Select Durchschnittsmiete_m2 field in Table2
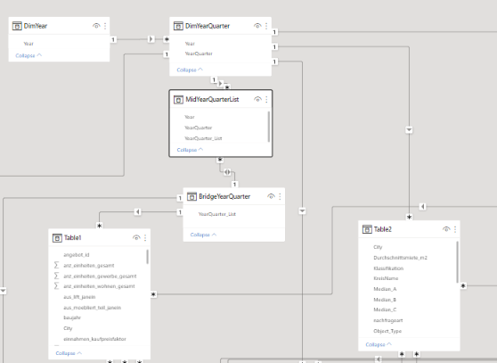The image size is (497, 363). point(400,258)
